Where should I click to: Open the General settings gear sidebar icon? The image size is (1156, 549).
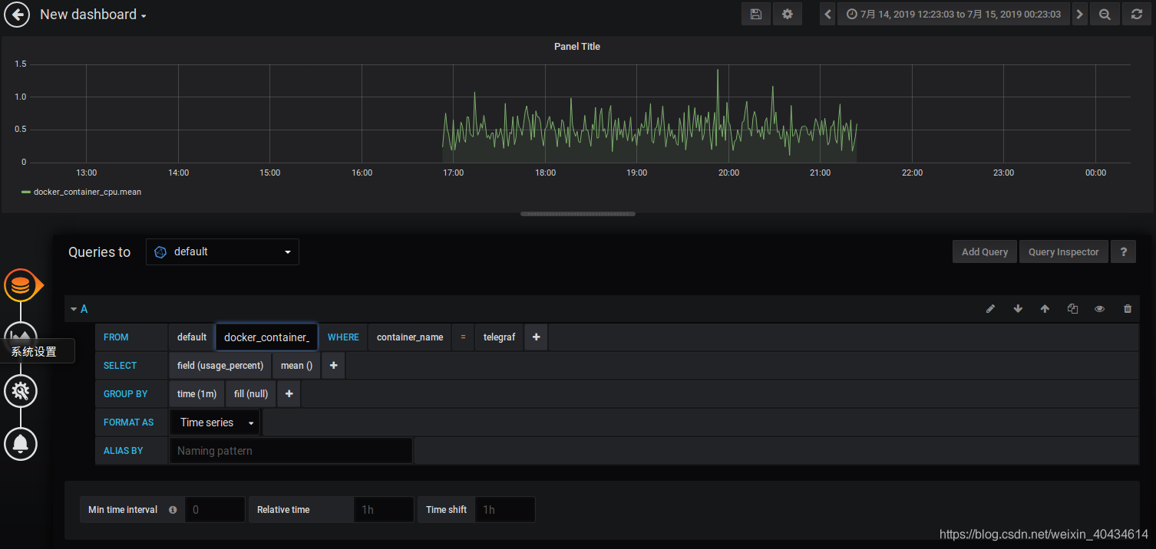tap(21, 391)
